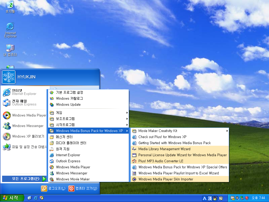Expand Movie Maker Creativity Kit submenu
269x202 pixels.
pyautogui.click(x=180, y=131)
